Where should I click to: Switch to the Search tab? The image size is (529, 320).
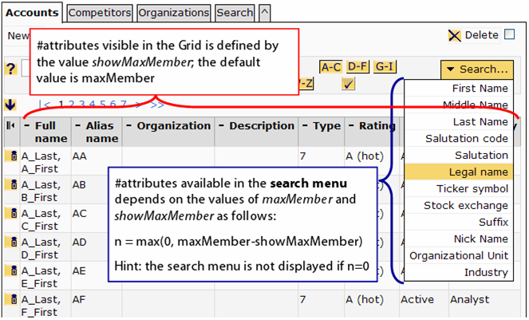click(235, 13)
